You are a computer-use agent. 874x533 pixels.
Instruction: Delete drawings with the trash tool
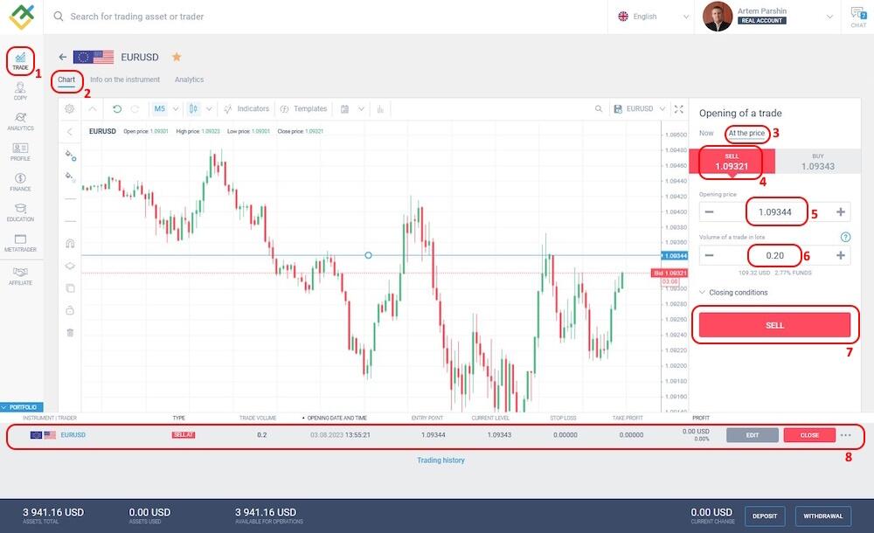point(71,330)
